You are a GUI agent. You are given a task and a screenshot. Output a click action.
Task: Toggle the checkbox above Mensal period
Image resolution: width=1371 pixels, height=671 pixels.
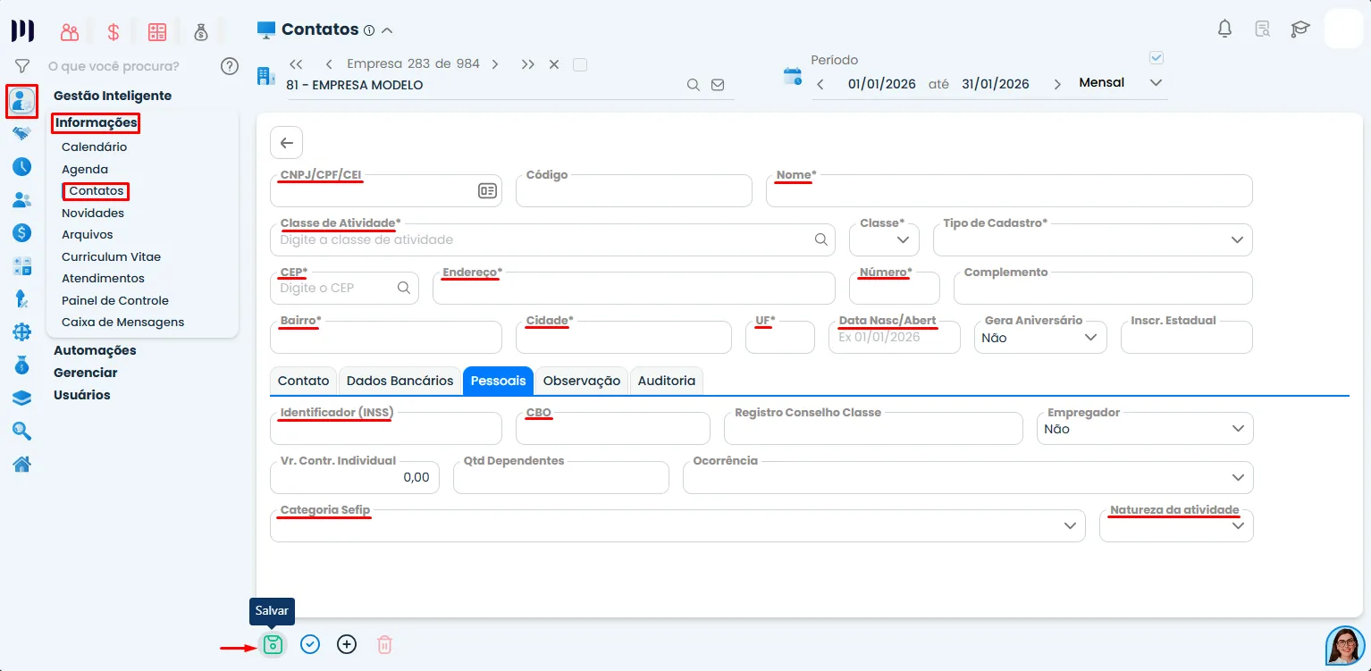(x=1157, y=58)
